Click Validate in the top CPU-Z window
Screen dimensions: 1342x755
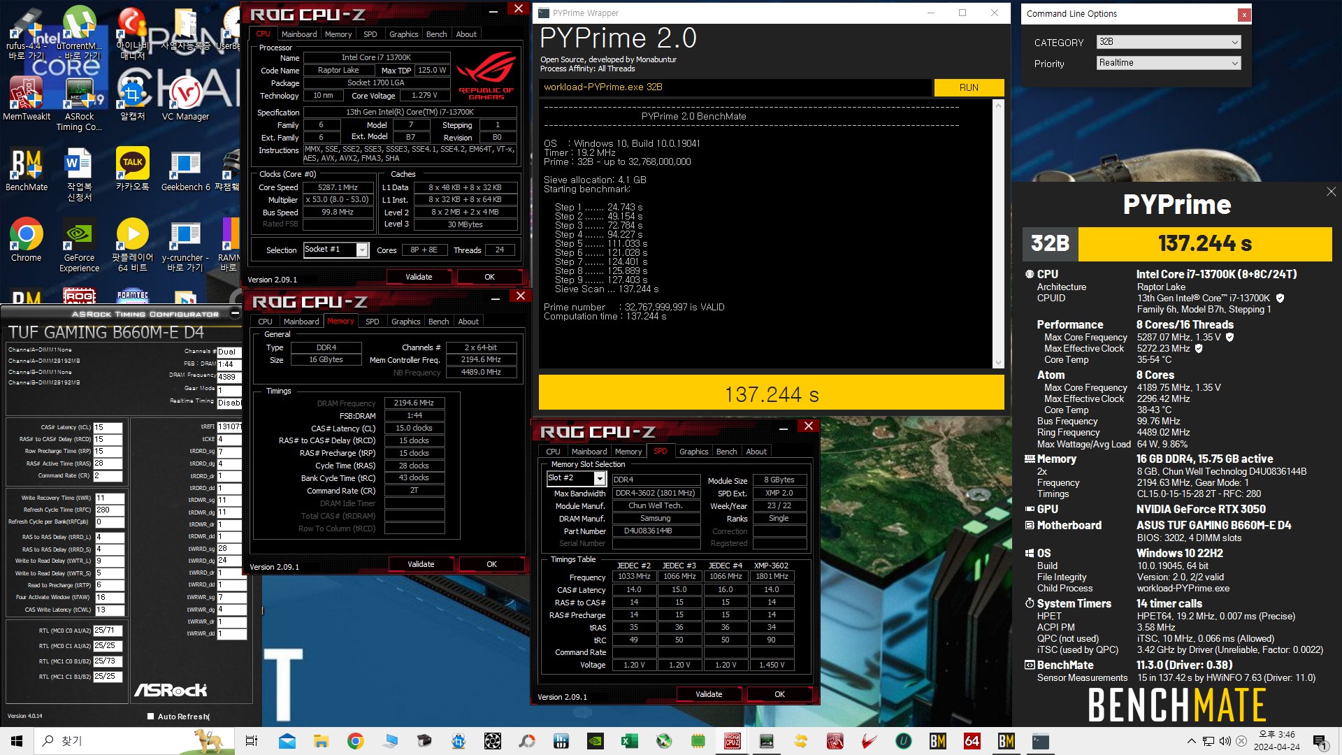coord(419,277)
